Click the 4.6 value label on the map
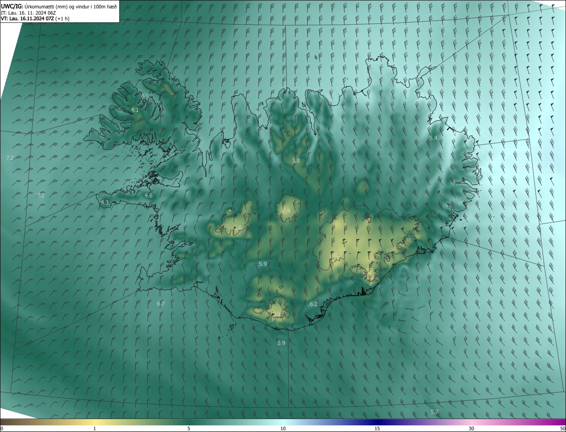This screenshot has width=566, height=432. (149, 195)
